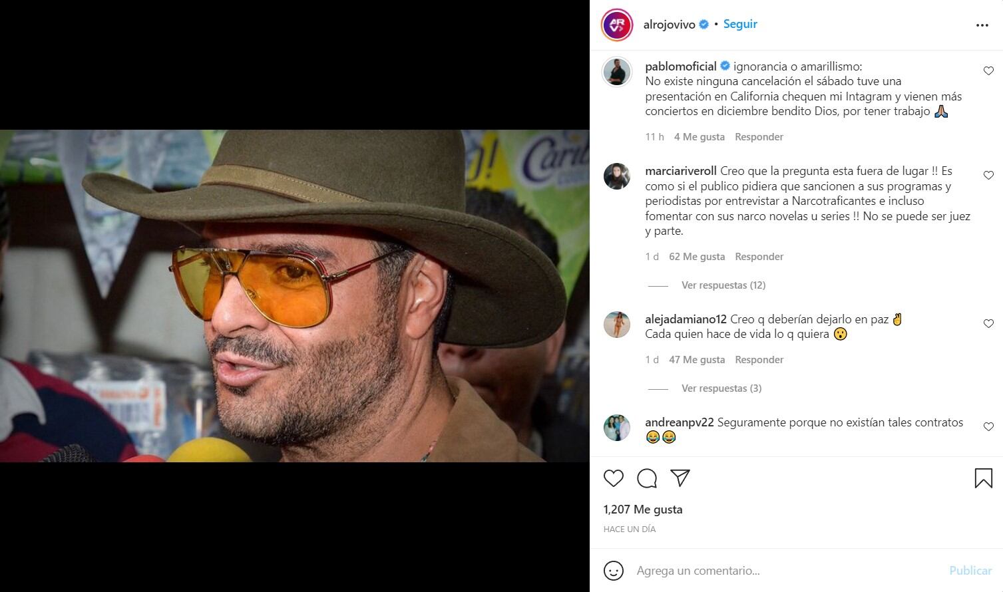
Task: Follow alrojovivo using Seguir
Action: (x=740, y=24)
